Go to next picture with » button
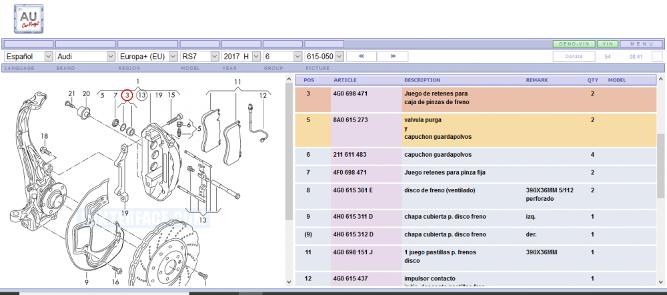This screenshot has height=295, width=667. [x=393, y=56]
